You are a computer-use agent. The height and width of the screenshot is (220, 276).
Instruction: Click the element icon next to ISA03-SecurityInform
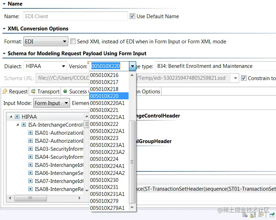pos(30,149)
